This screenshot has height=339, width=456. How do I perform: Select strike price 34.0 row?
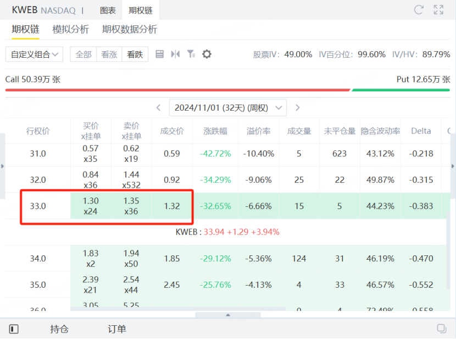click(228, 258)
